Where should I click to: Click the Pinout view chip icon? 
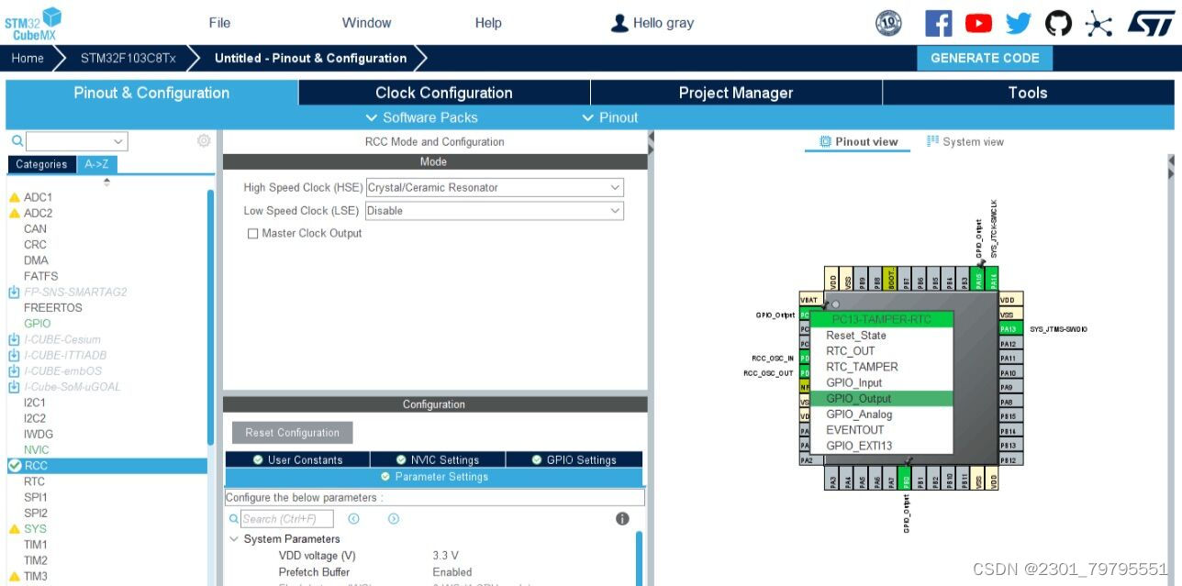[825, 141]
